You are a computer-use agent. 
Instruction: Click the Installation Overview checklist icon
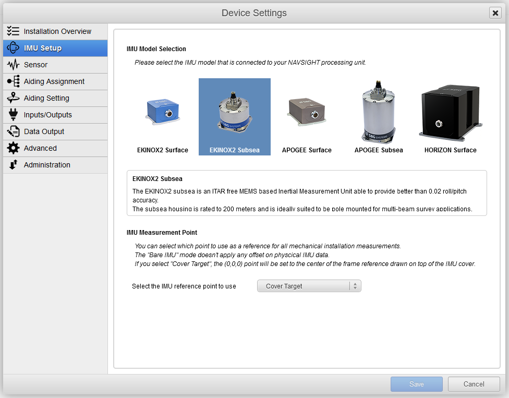coord(13,31)
